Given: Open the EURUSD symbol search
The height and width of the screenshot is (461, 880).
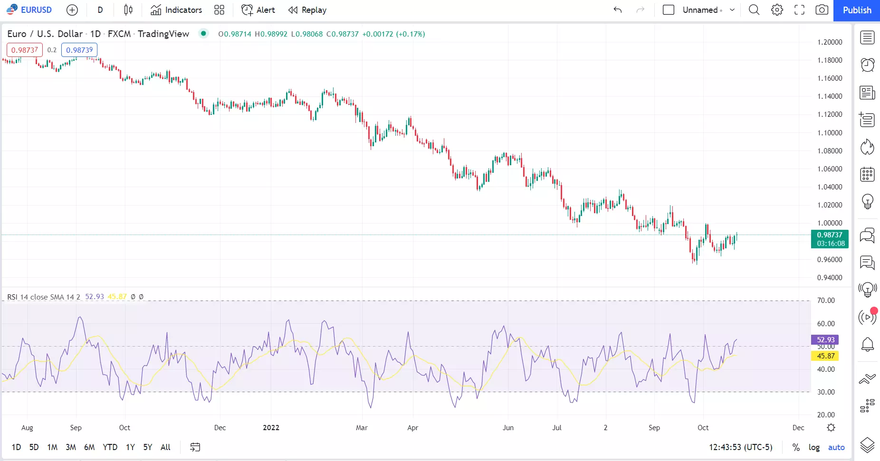Looking at the screenshot, I should coord(29,10).
